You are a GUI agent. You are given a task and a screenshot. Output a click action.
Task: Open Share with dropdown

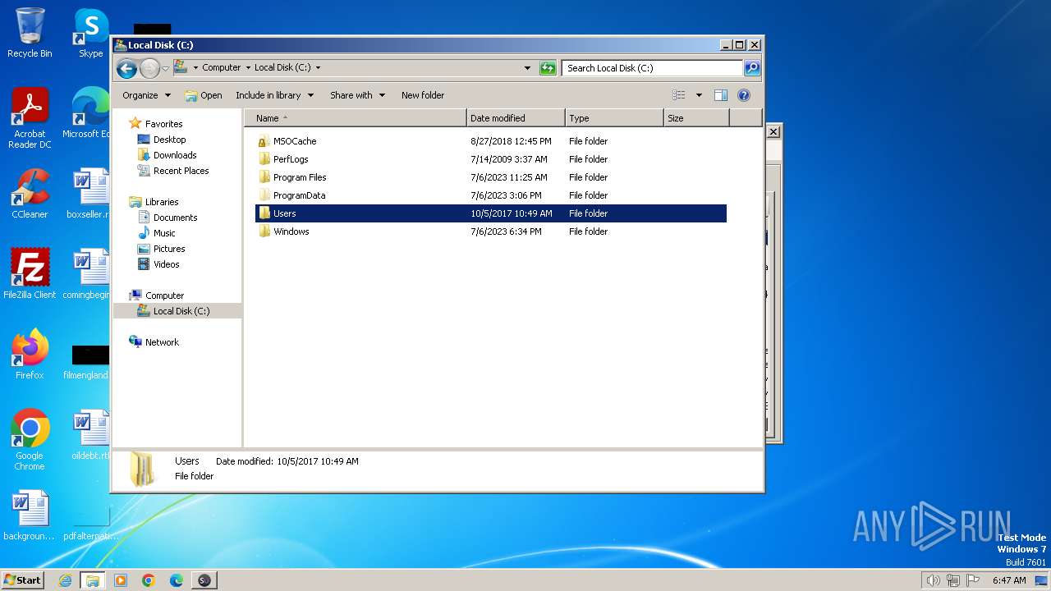point(357,95)
